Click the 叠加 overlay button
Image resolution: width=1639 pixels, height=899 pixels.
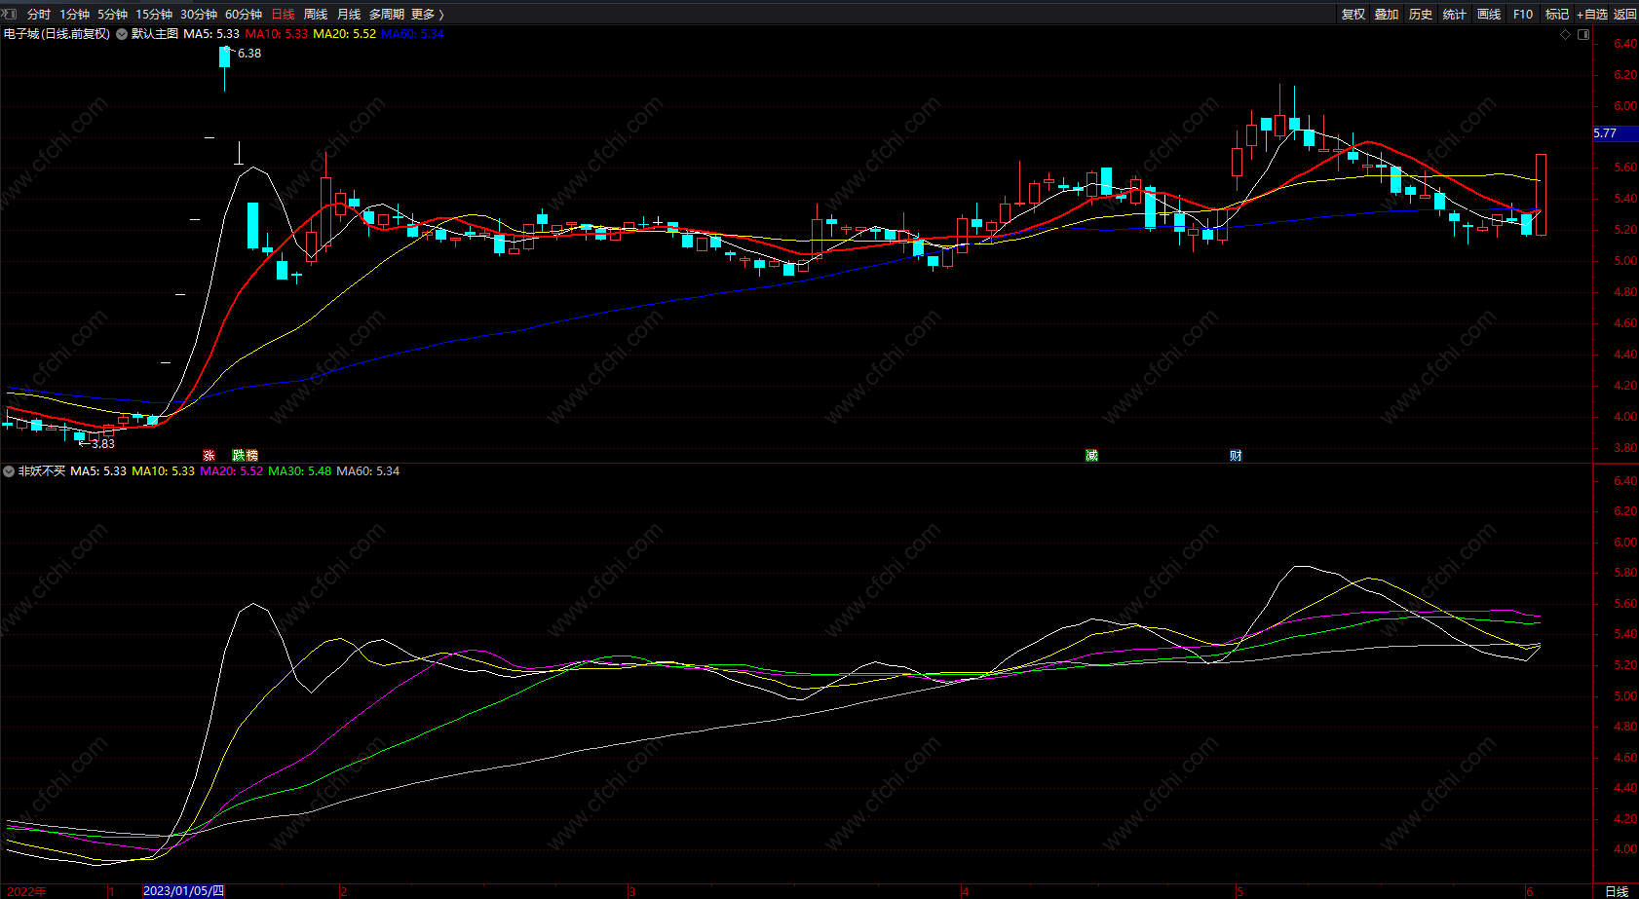pyautogui.click(x=1387, y=15)
